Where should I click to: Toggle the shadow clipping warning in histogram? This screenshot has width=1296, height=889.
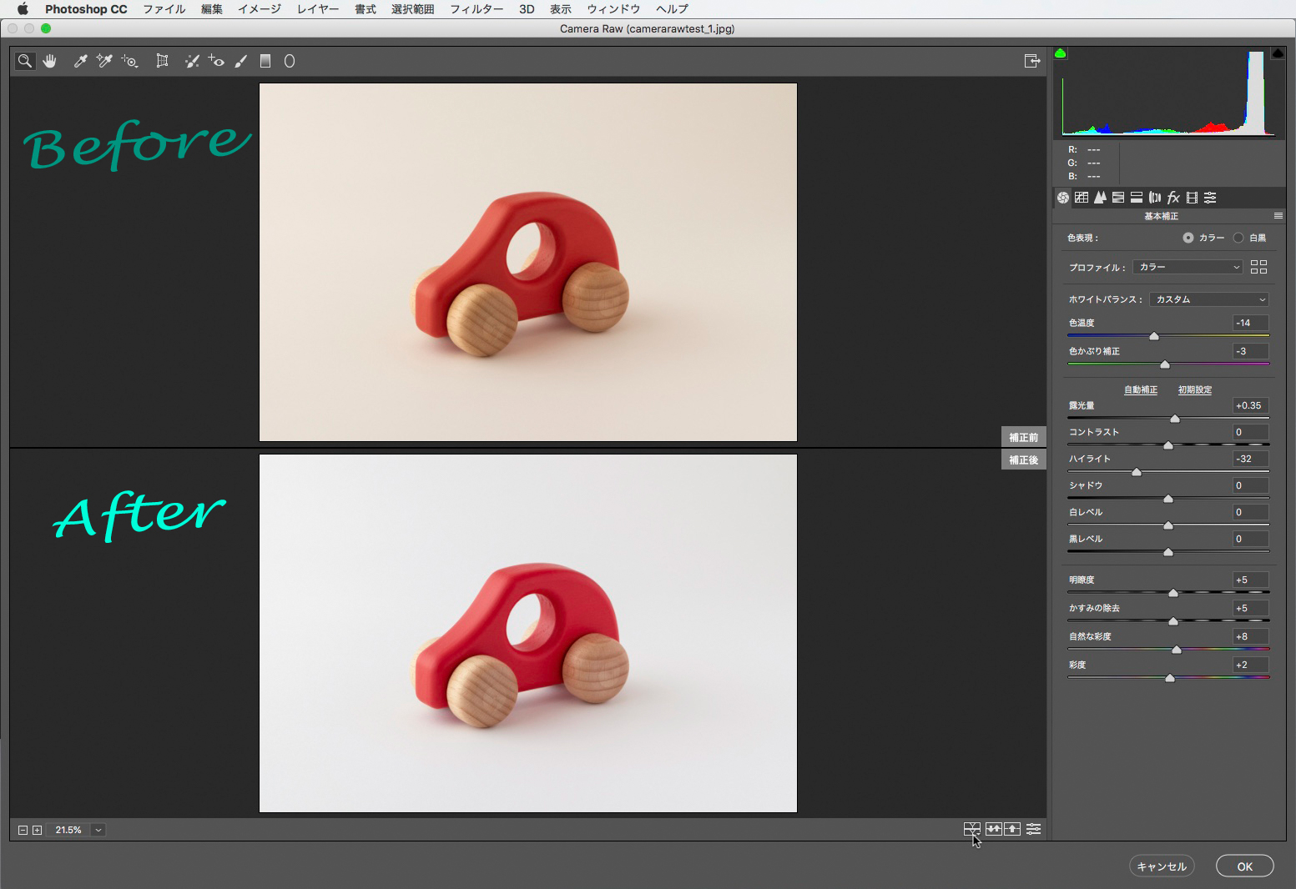(1061, 53)
